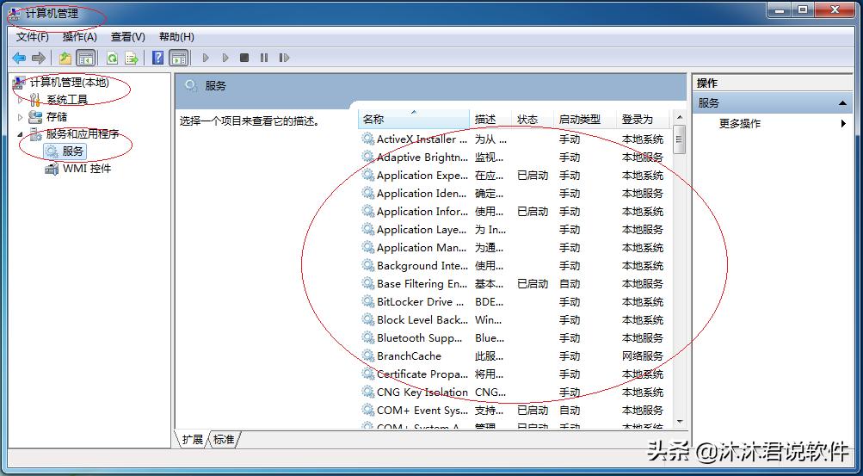The height and width of the screenshot is (476, 863).
Task: Click the Pause service icon
Action: click(x=264, y=58)
